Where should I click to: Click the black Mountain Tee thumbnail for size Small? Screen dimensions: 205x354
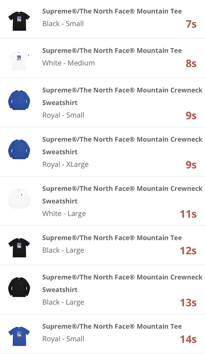click(19, 21)
